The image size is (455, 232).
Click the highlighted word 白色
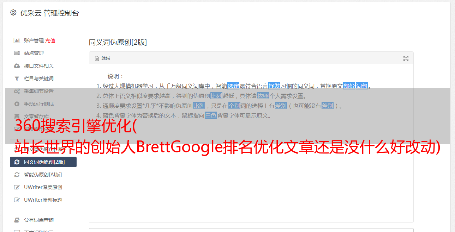[x=211, y=115]
